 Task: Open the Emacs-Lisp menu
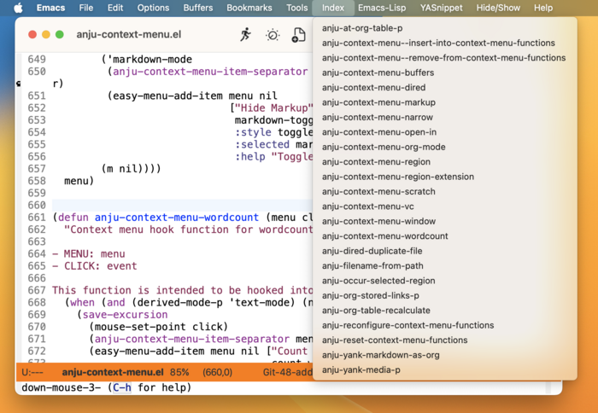pos(382,8)
